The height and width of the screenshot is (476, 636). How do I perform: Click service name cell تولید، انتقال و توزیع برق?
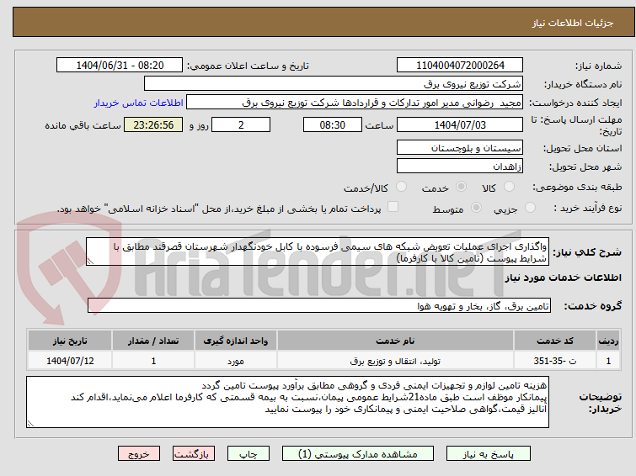tap(395, 361)
